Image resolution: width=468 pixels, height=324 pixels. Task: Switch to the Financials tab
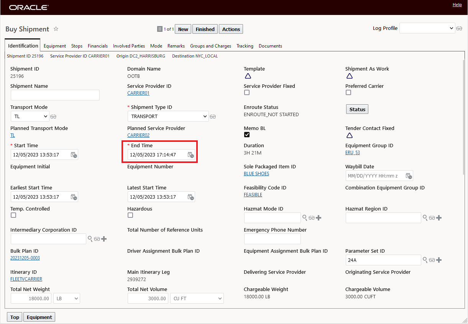click(x=98, y=46)
